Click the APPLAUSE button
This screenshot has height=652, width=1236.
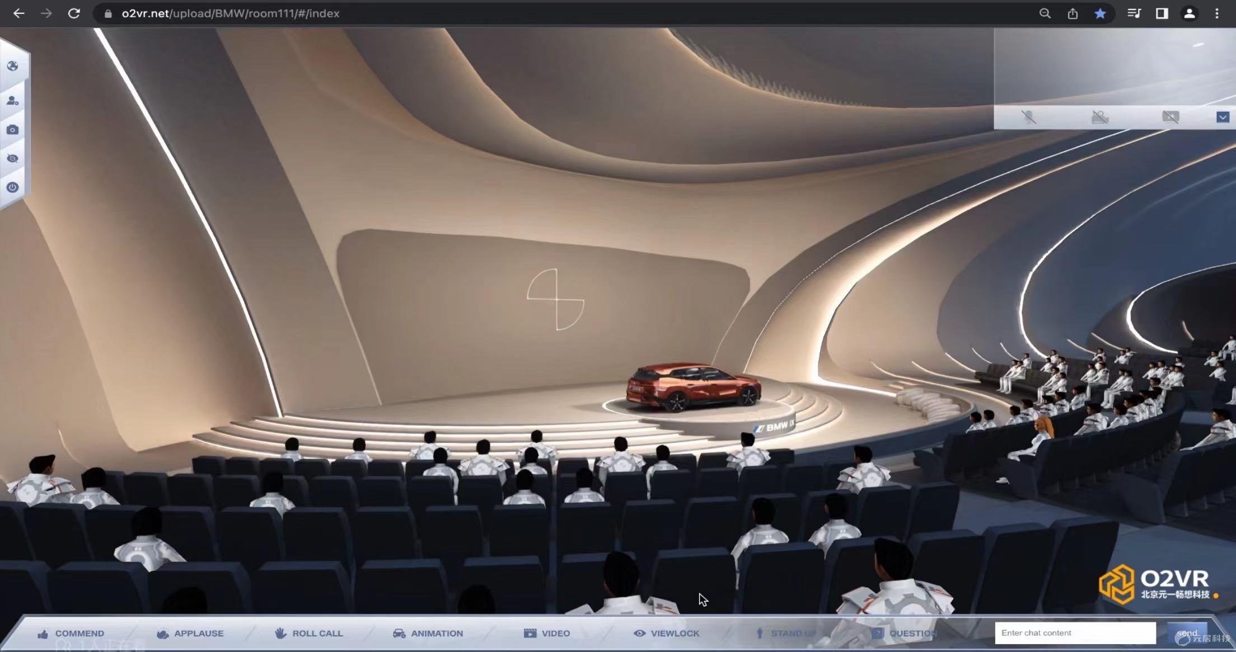coord(190,633)
